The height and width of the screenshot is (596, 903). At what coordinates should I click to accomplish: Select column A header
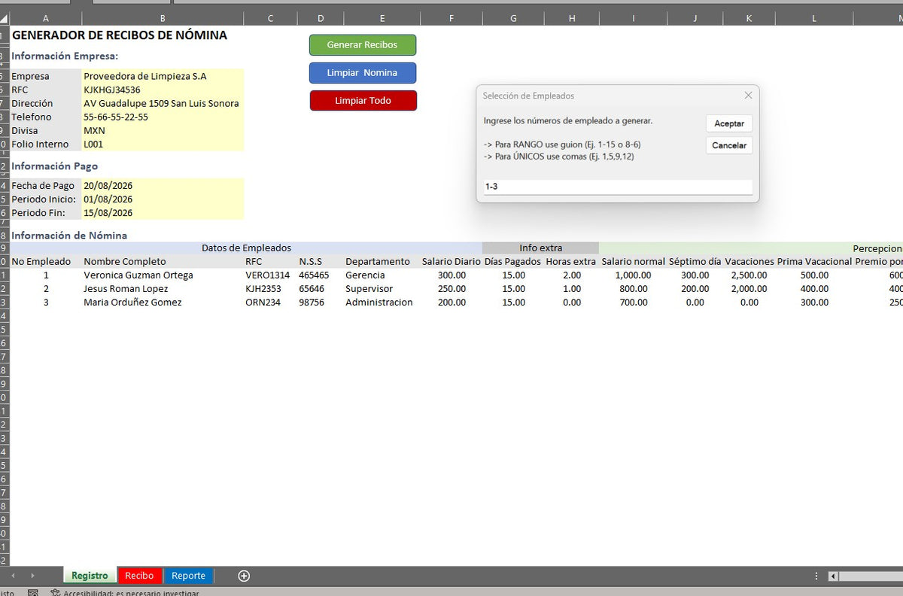(x=46, y=18)
